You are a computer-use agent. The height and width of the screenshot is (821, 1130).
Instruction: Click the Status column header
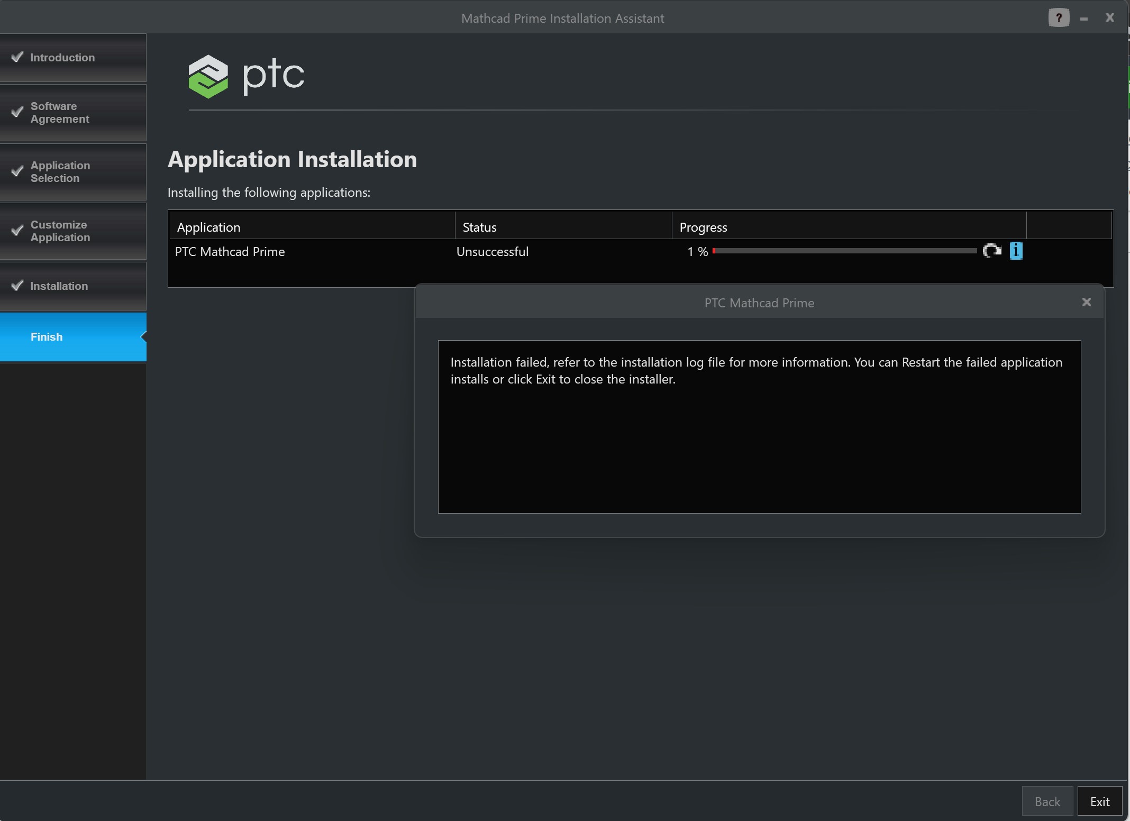479,227
